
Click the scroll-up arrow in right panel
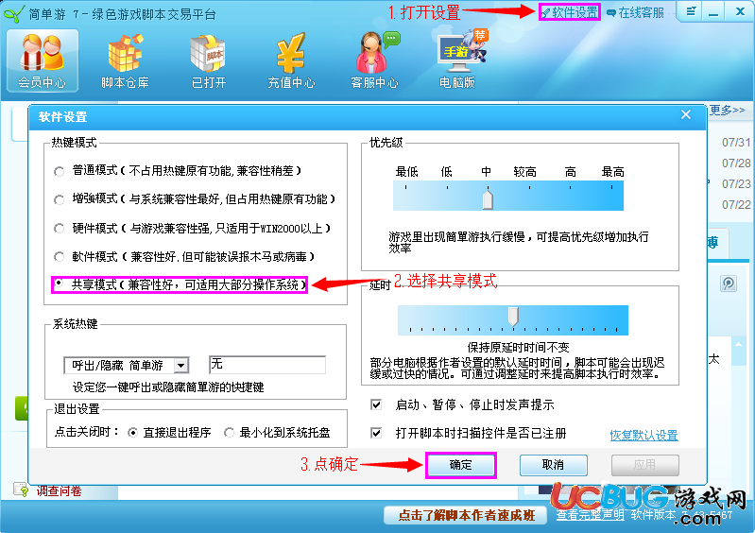738,344
